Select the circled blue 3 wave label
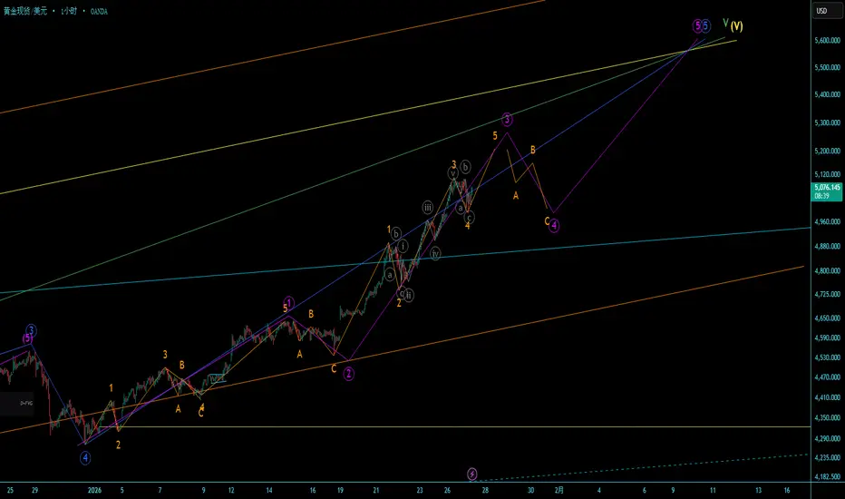The width and height of the screenshot is (845, 499). pyautogui.click(x=31, y=330)
